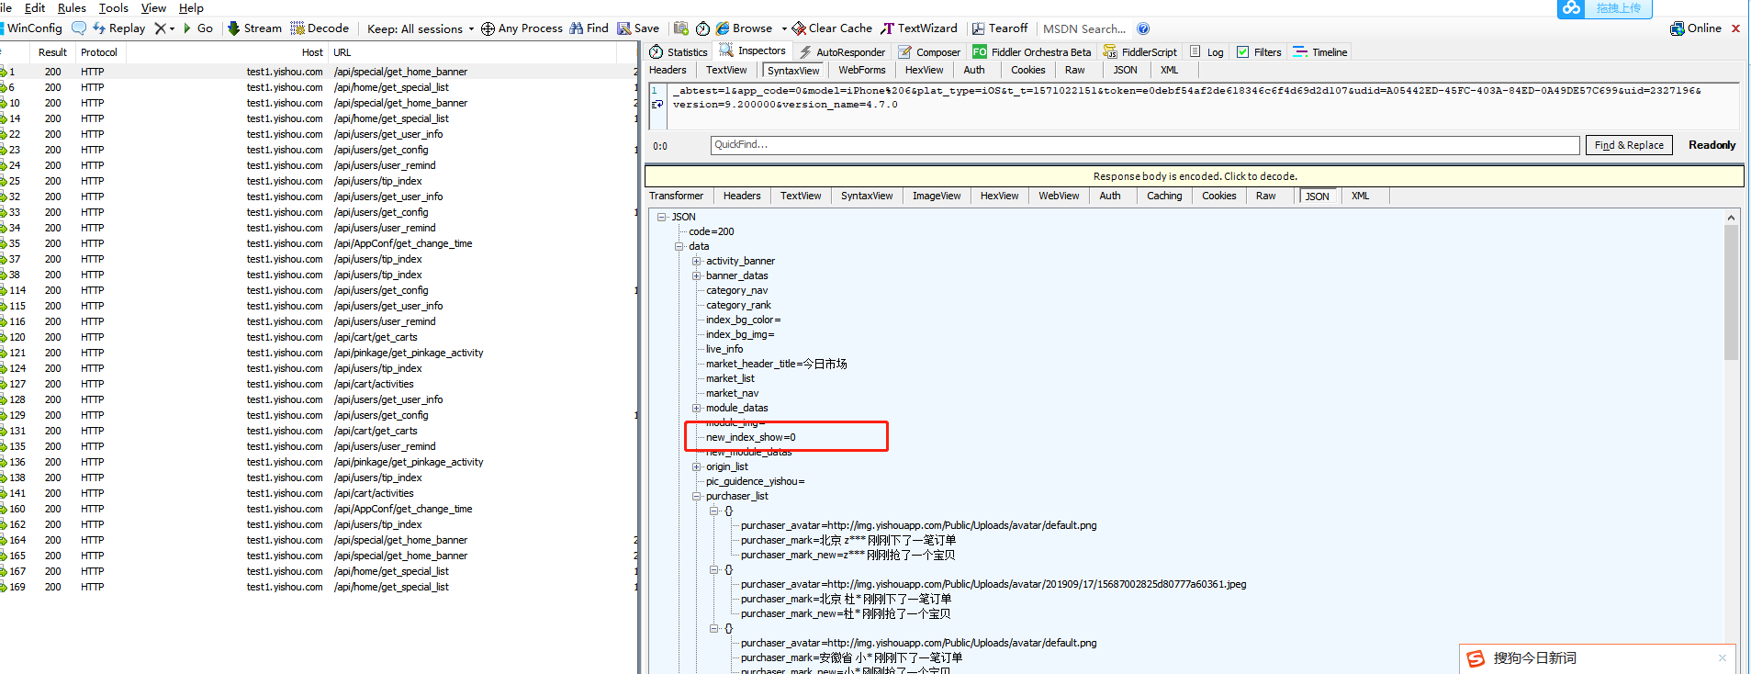Close the Sogou news popup
This screenshot has height=674, width=1751.
point(1723,657)
